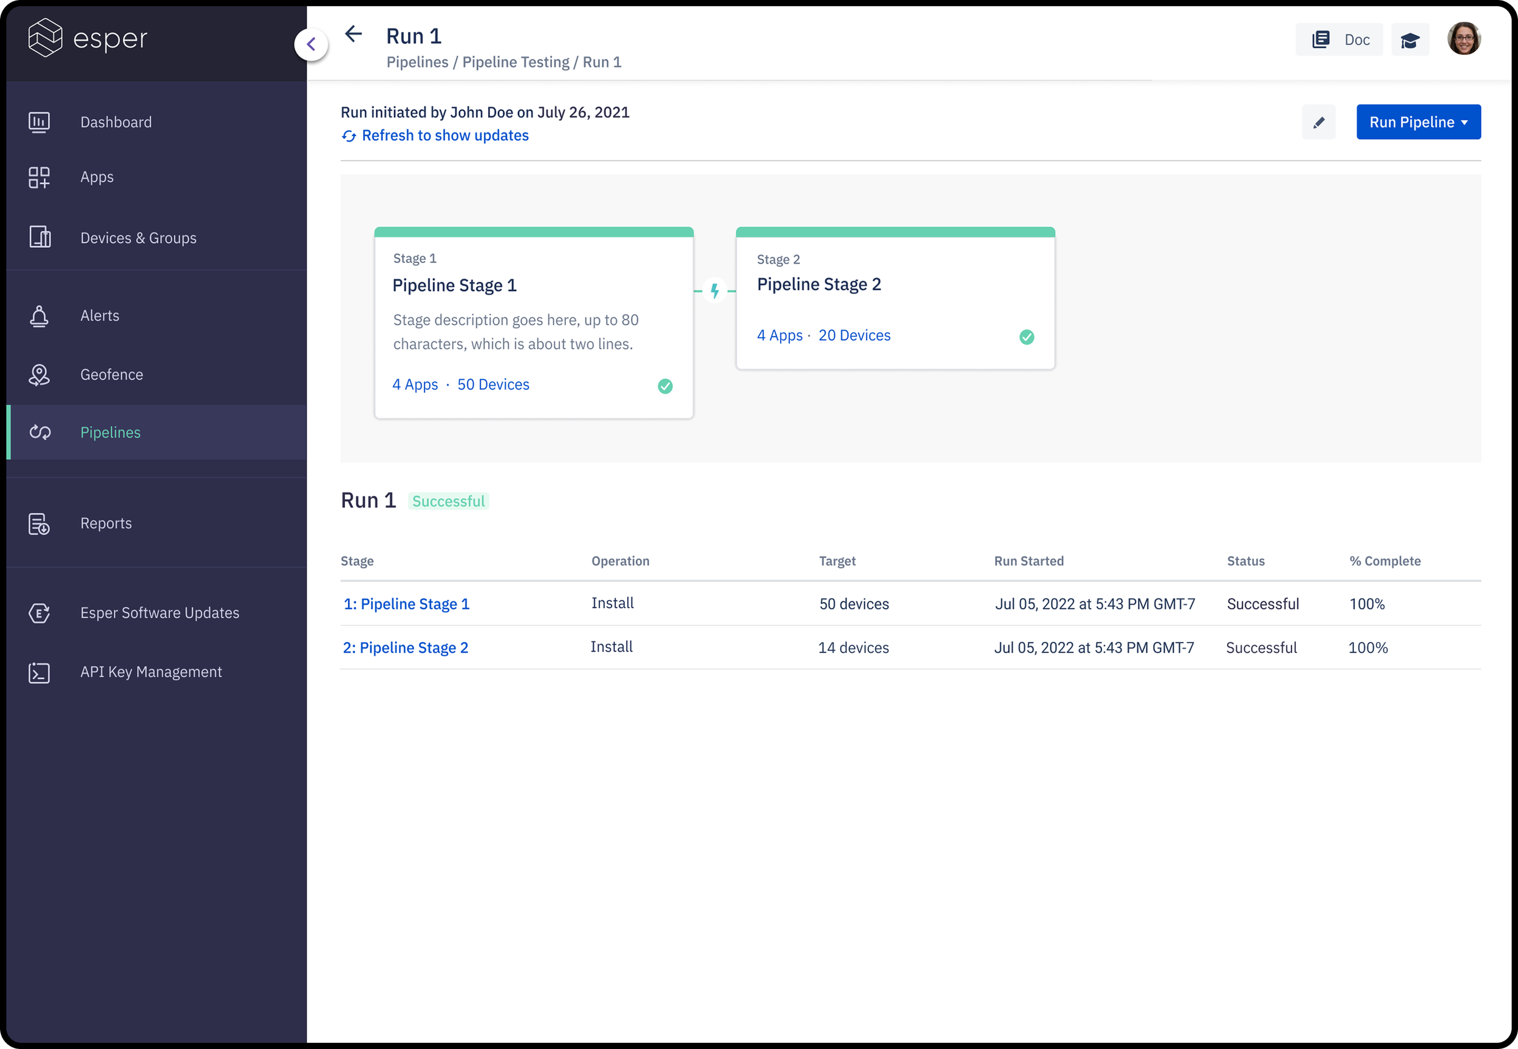Screen dimensions: 1518x1049
Task: Click the user profile avatar
Action: coord(1463,39)
